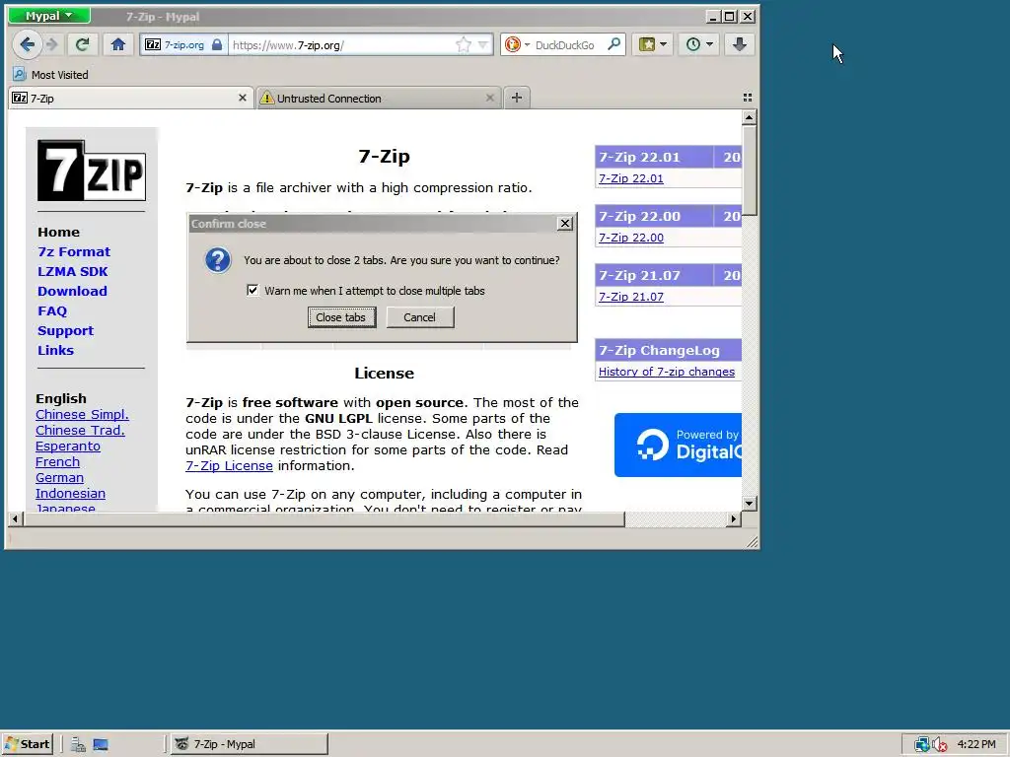Close the Confirm close dialog with X

pyautogui.click(x=565, y=224)
